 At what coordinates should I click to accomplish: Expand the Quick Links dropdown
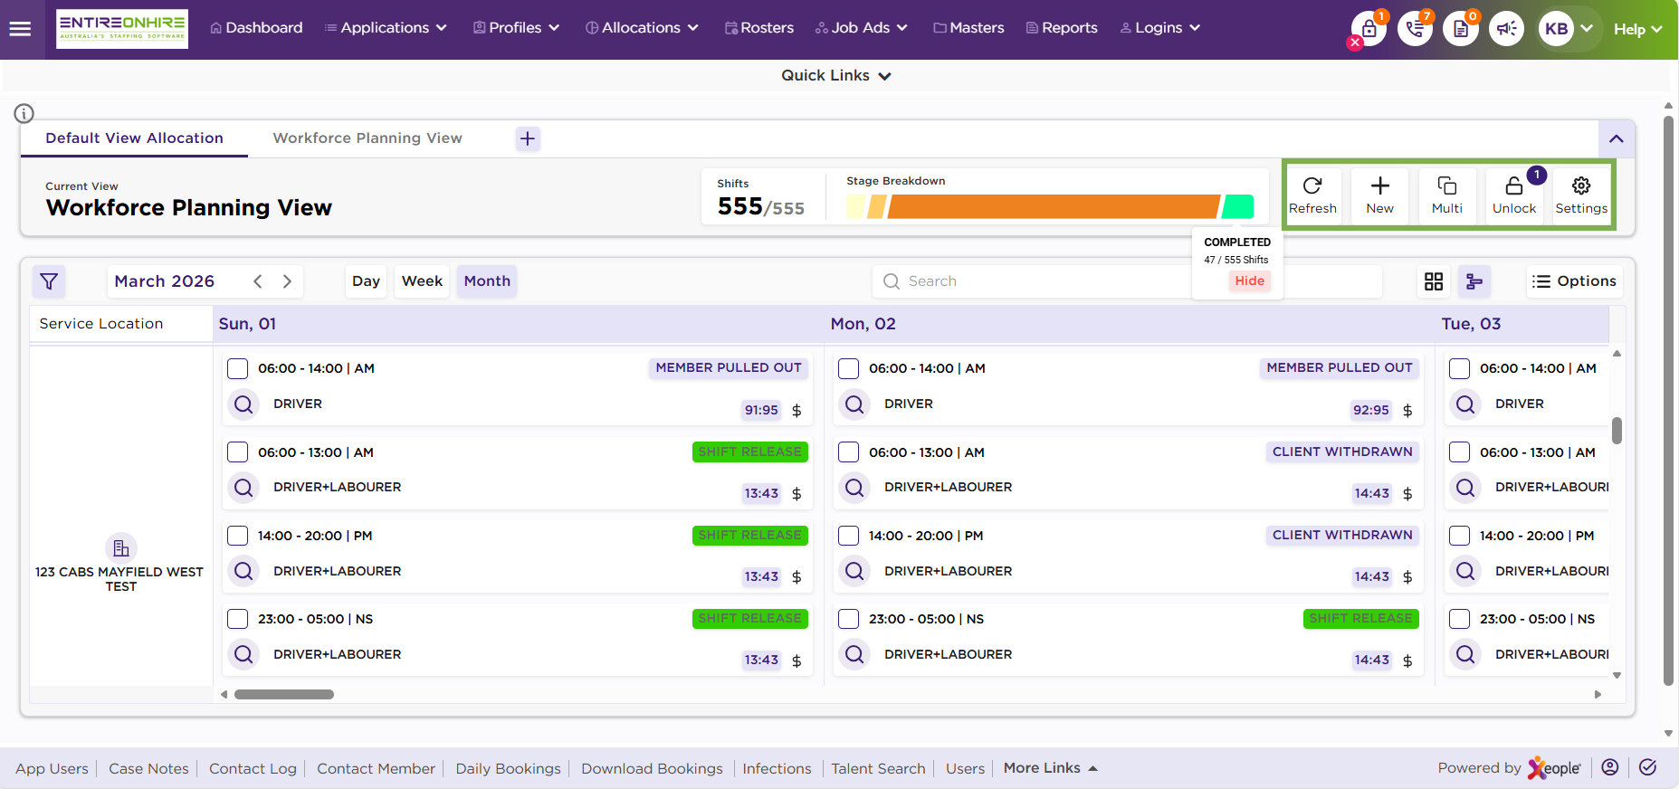[x=836, y=76]
